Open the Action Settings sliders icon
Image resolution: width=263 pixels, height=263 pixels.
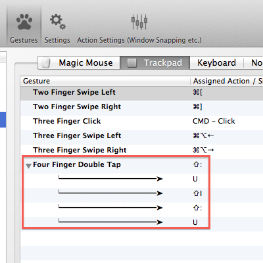(139, 22)
